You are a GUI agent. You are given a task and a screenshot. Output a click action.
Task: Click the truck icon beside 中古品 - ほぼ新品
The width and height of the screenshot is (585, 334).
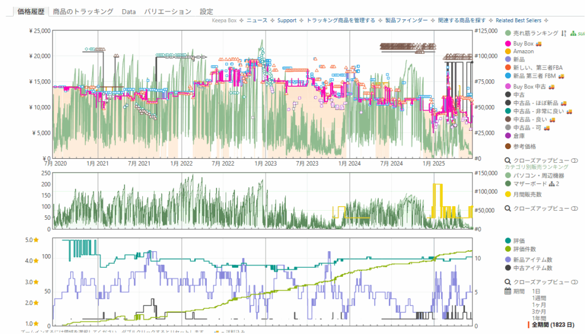tap(564, 103)
